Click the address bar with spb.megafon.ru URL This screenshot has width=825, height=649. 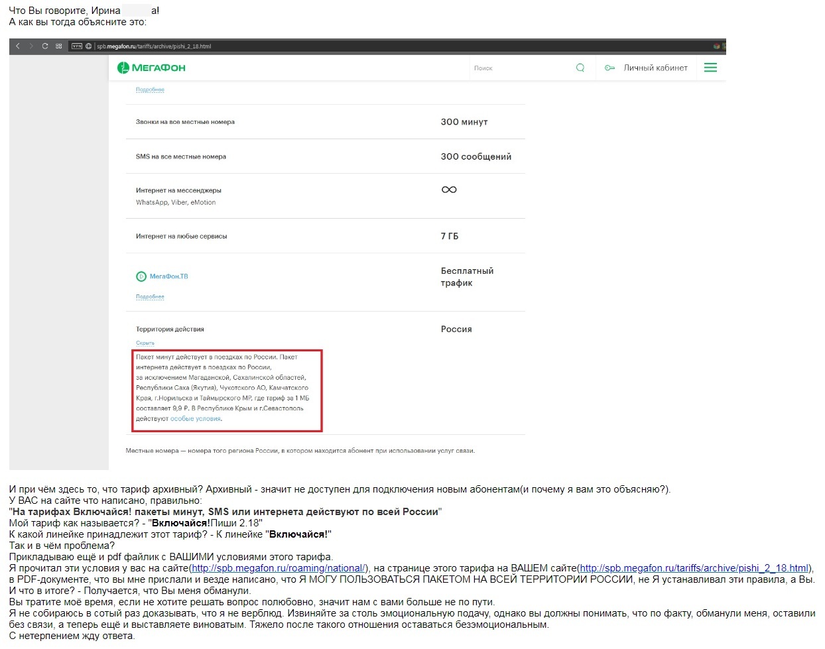click(x=154, y=46)
